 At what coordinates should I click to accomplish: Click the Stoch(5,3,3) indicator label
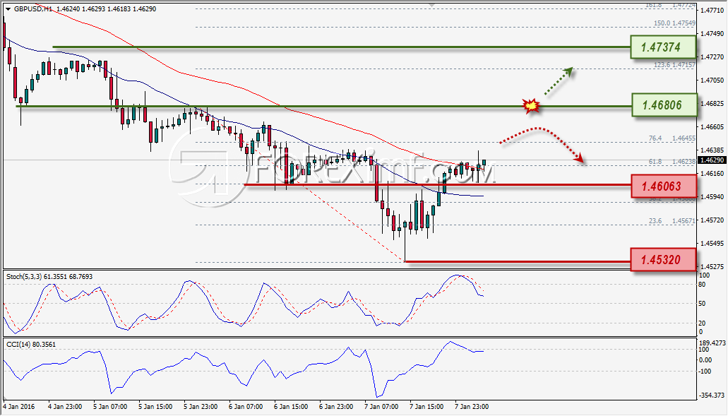(49, 277)
